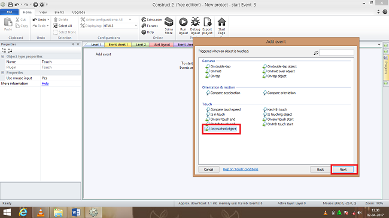389x218 pixels.
Task: Select the 'On tap object' condition
Action: pyautogui.click(x=274, y=76)
